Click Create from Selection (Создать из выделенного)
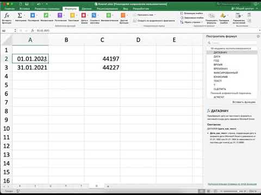Viewport: 261px width, 195px height. tap(154, 21)
